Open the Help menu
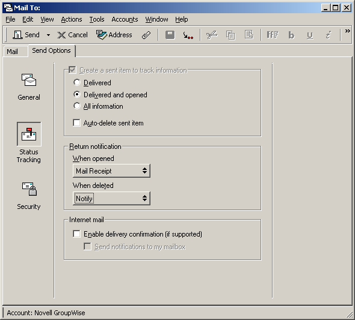Image resolution: width=355 pixels, height=320 pixels. (182, 19)
